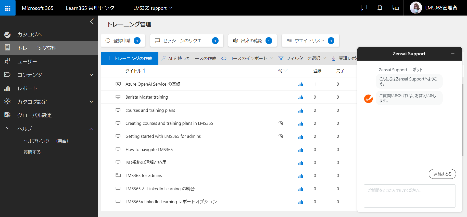Image resolution: width=467 pixels, height=217 pixels.
Task: Click the chat question input box
Action: (410, 196)
